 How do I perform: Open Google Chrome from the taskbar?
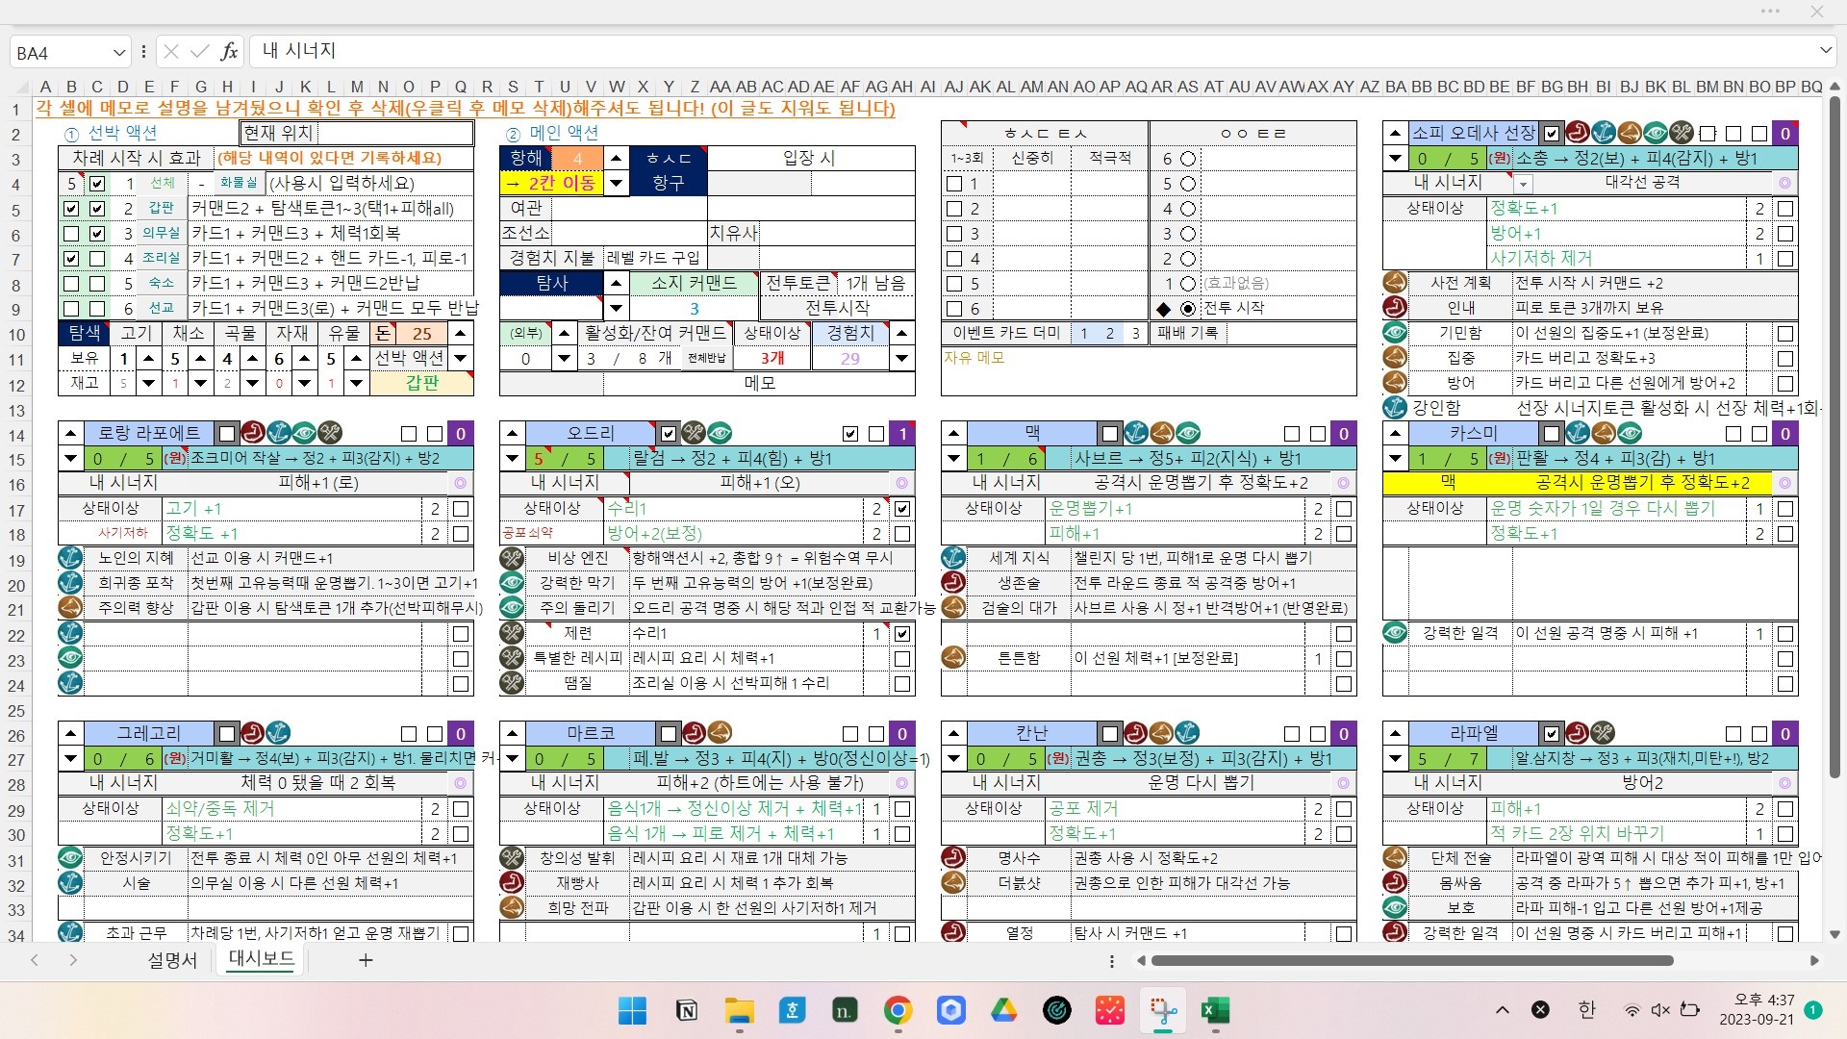click(898, 1010)
